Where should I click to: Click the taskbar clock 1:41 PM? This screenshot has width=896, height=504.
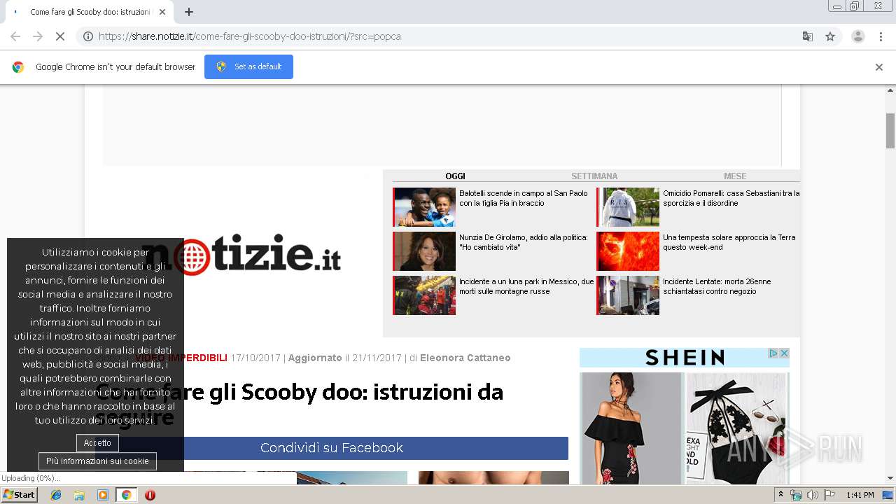pos(860,495)
